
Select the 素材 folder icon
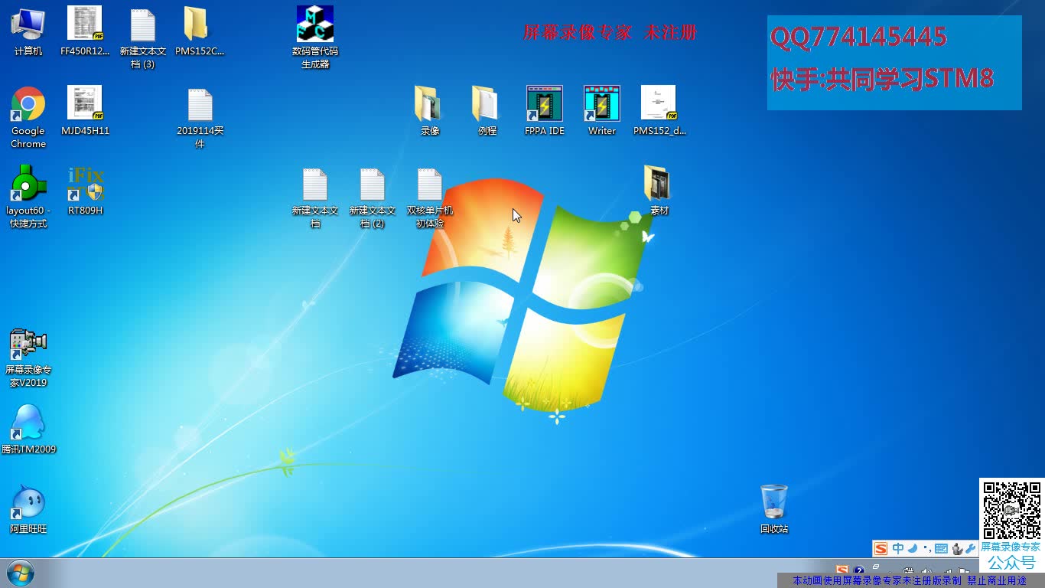659,191
